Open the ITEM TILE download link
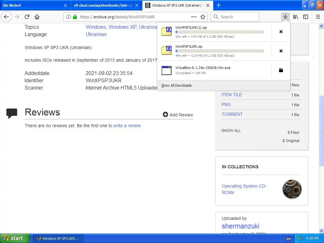 (x=232, y=95)
